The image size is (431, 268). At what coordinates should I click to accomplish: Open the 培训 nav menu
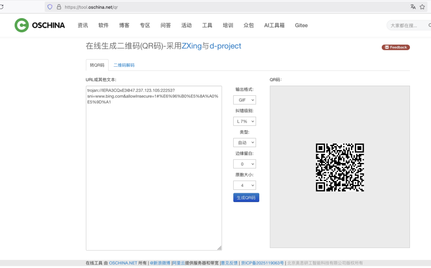[x=228, y=25]
